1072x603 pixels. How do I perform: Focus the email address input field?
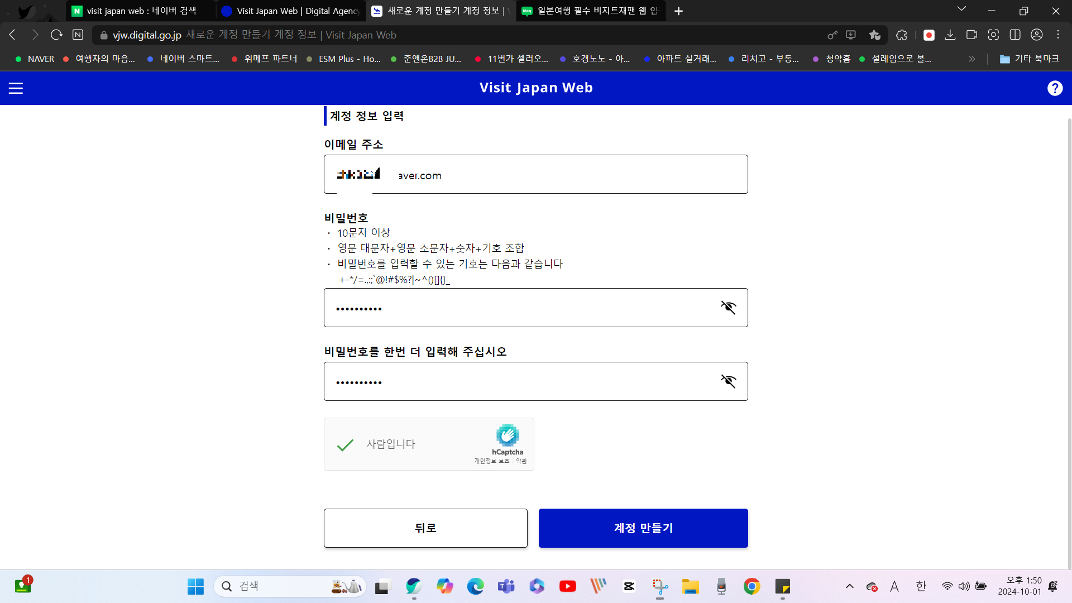(536, 174)
